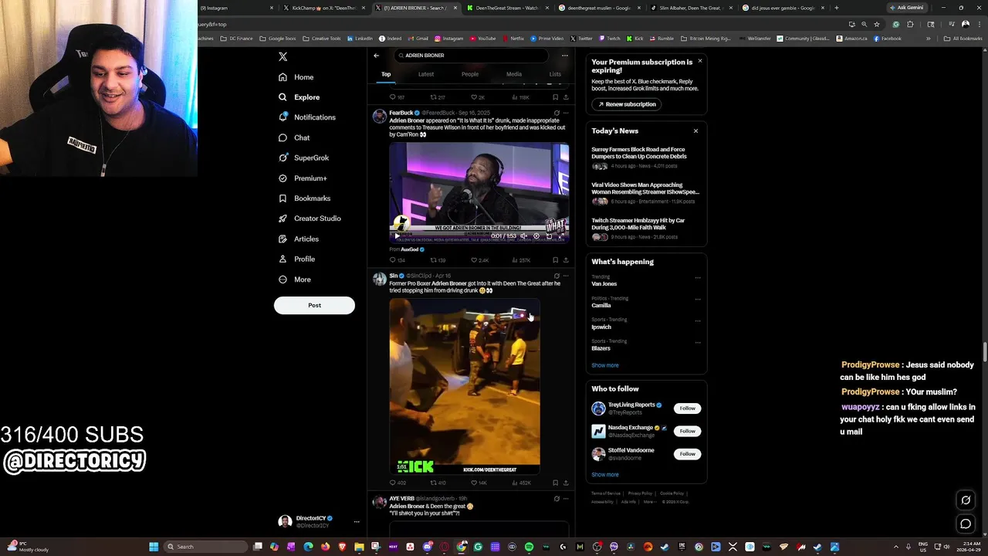Click the ADRIEN BRONER search field
988x556 pixels.
click(x=471, y=56)
